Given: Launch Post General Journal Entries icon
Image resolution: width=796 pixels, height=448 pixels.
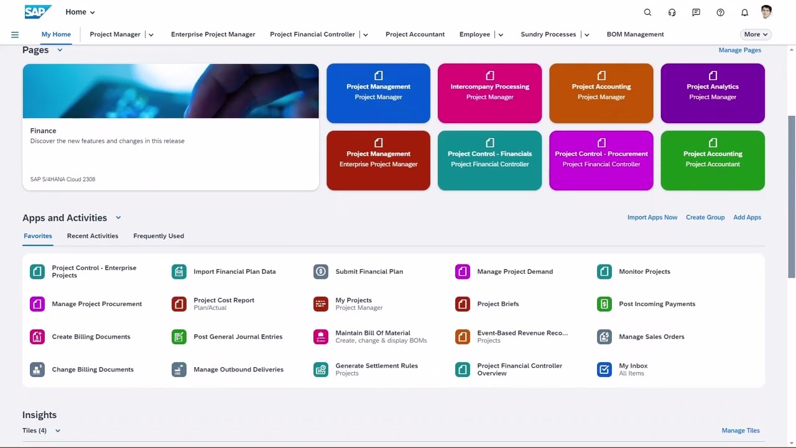Looking at the screenshot, I should [179, 337].
